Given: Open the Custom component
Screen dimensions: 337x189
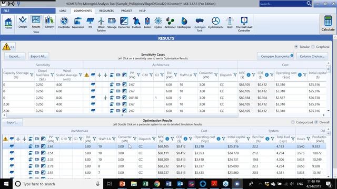Looking at the screenshot, I should coord(136,23).
